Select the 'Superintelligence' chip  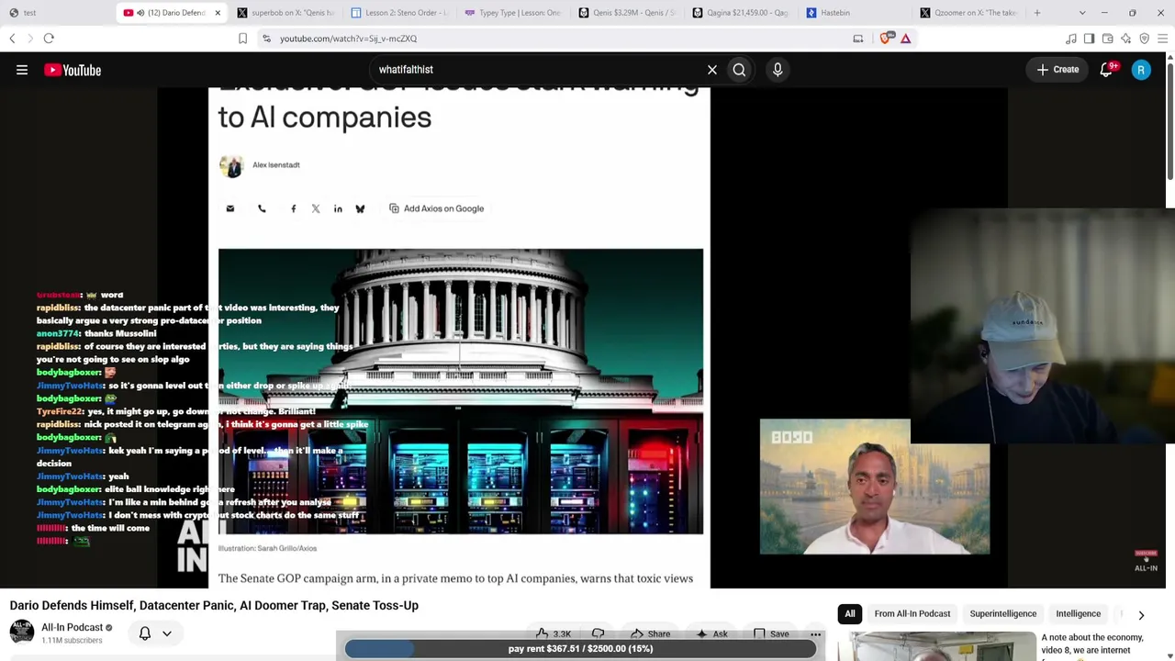click(x=1003, y=614)
